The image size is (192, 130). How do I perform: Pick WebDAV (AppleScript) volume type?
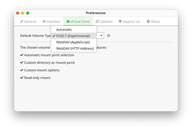[x=74, y=42]
